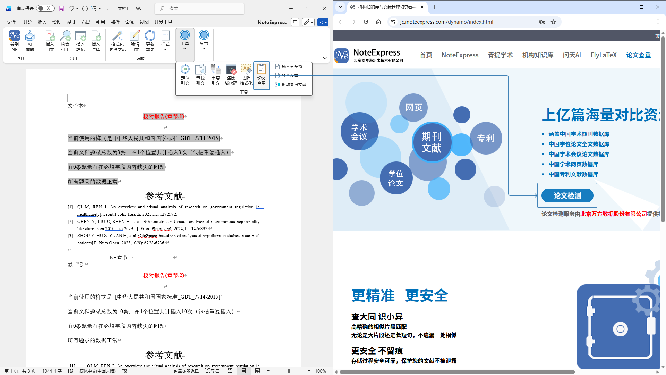Open the 文件 menu in Word
This screenshot has width=666, height=375.
(x=11, y=22)
